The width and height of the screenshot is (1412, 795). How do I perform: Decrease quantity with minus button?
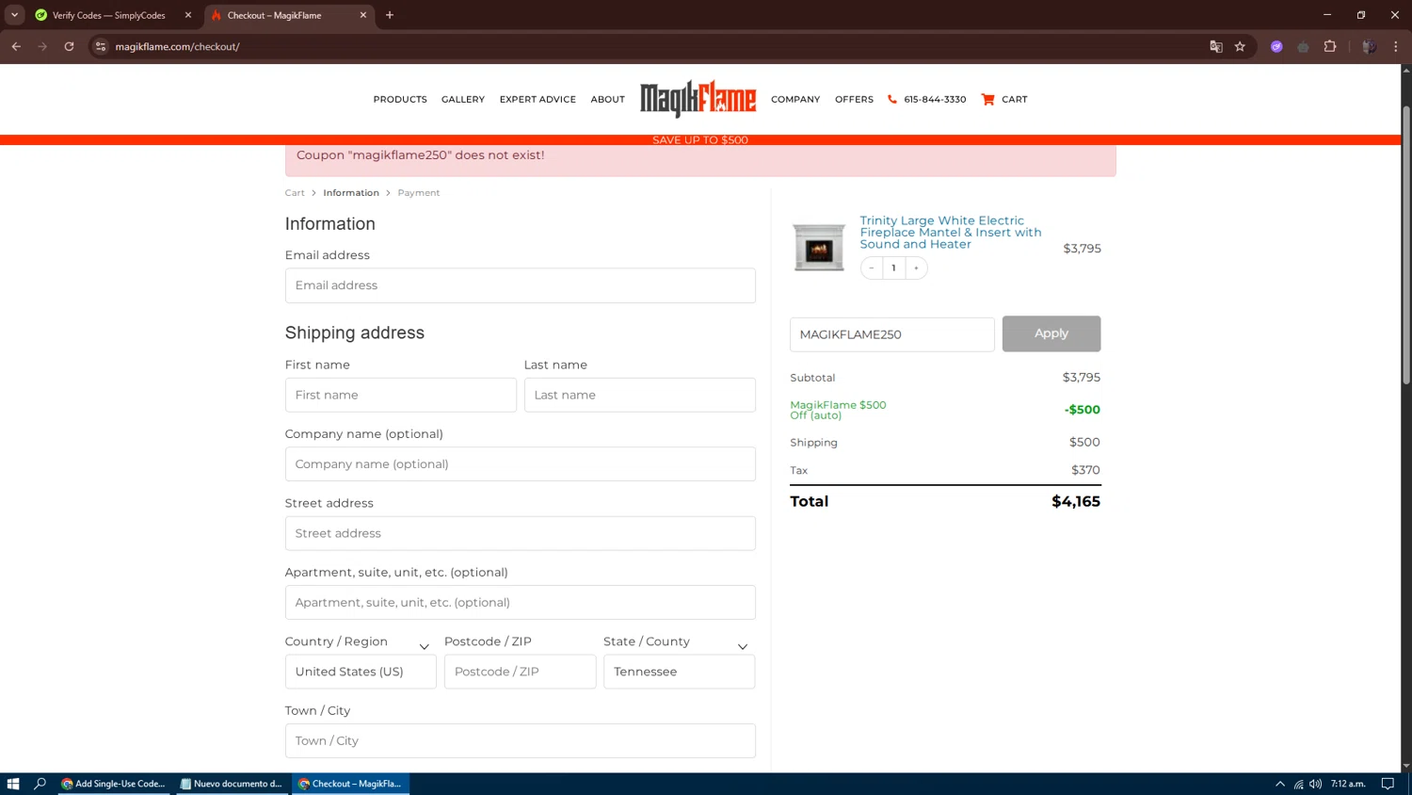[872, 268]
